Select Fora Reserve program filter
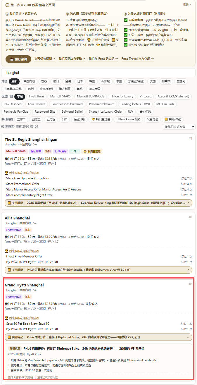Viewport: 197px width, 385px height. point(37,104)
